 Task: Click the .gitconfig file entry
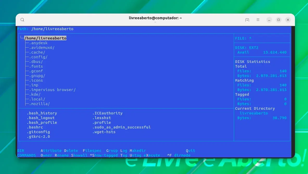coord(38,132)
